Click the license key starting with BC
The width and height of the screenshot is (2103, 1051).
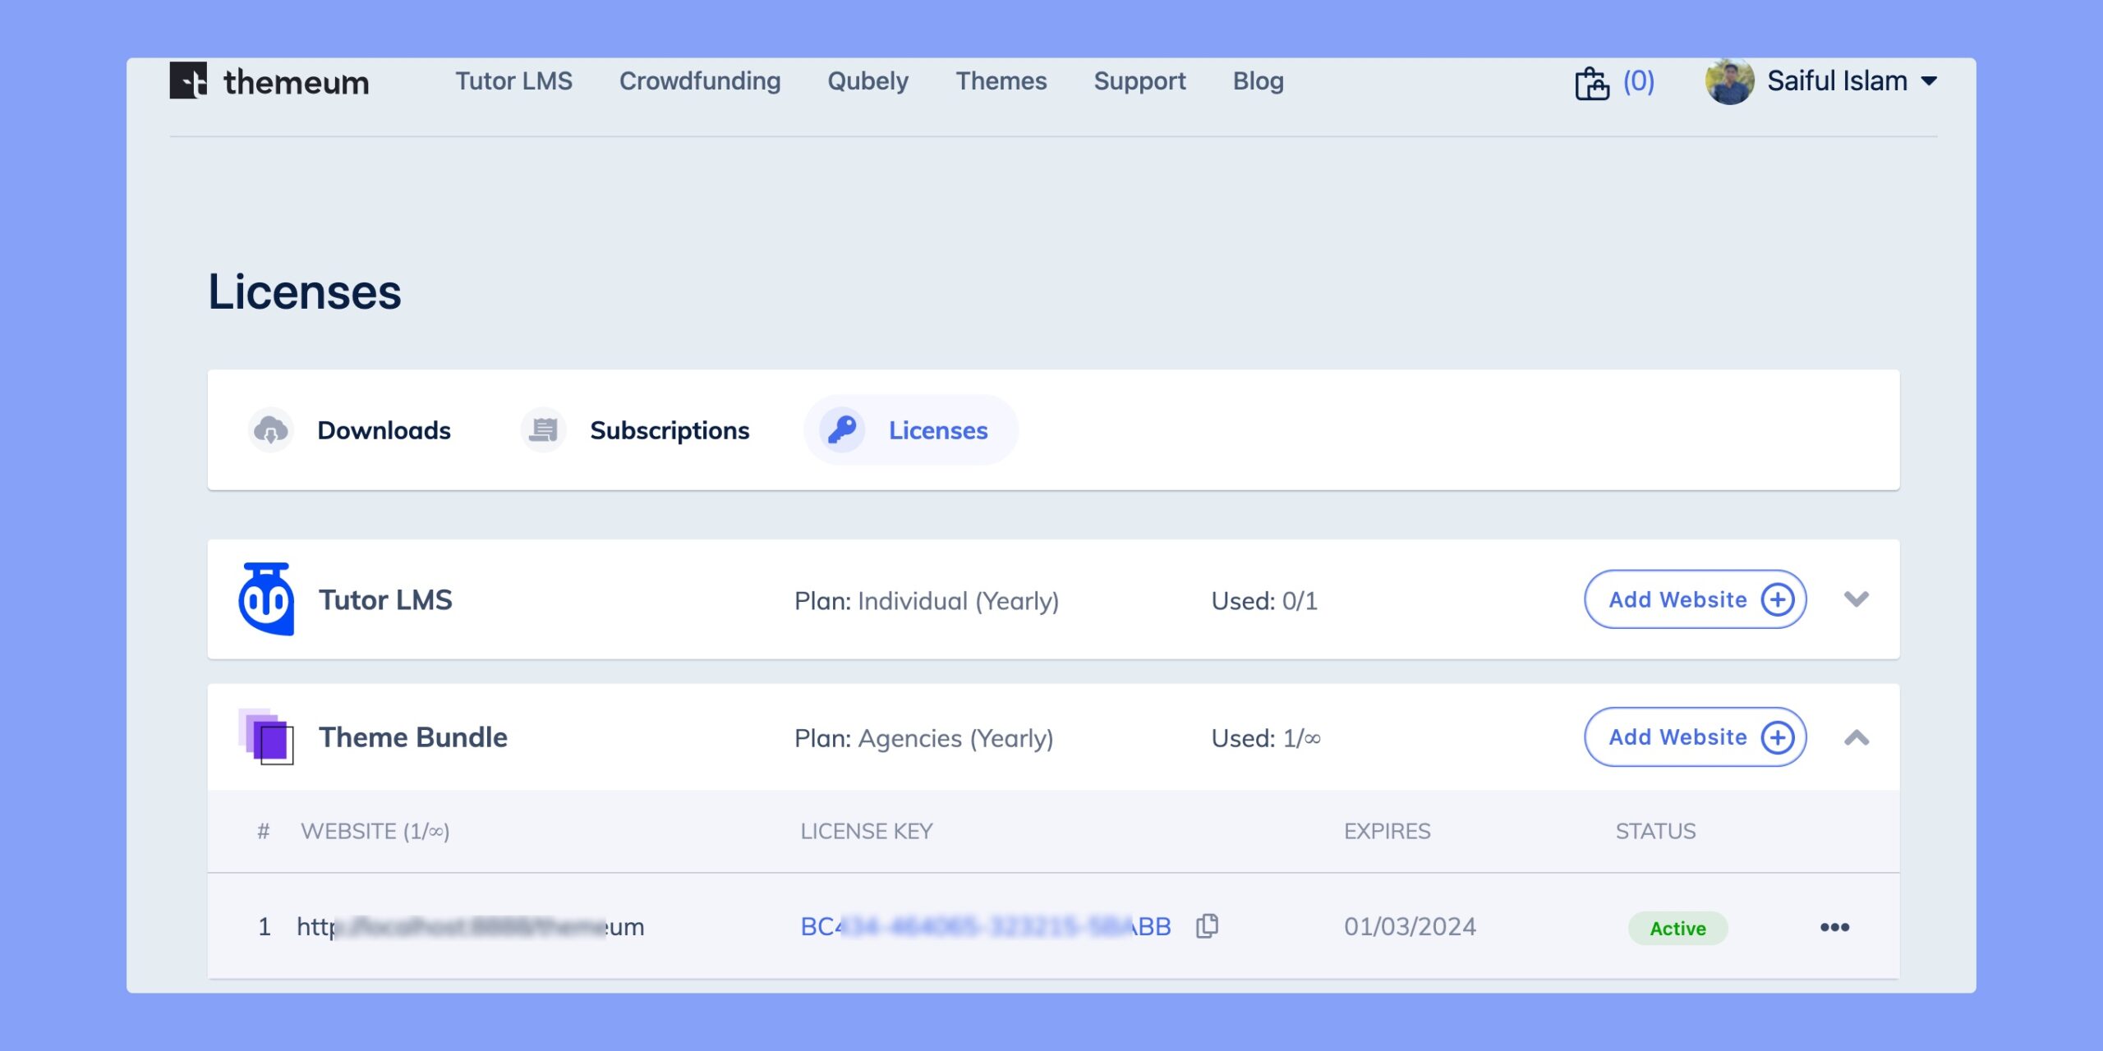pyautogui.click(x=986, y=926)
